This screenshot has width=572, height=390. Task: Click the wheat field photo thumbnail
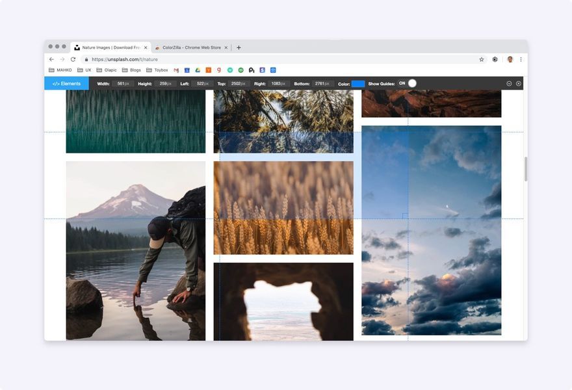tap(283, 207)
